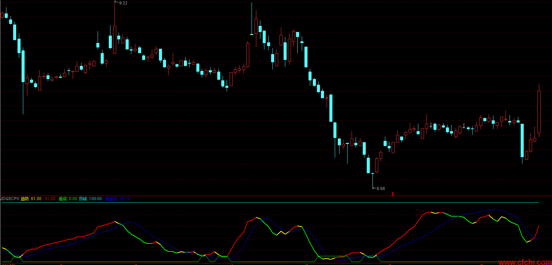This screenshot has height=265, width=552.
Task: Click the JDQSCPX indicator name label
Action: pyautogui.click(x=10, y=199)
